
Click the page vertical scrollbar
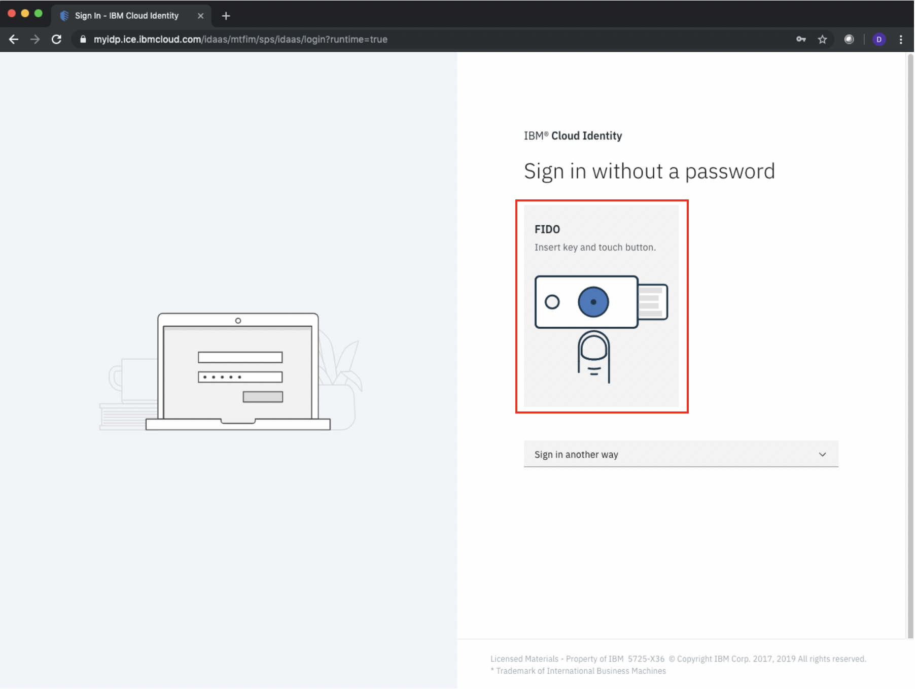click(x=910, y=345)
